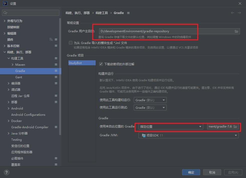Open the 使用此工具运行测试 dropdown
Image resolution: width=246 pixels, height=178 pixels.
(x=150, y=107)
